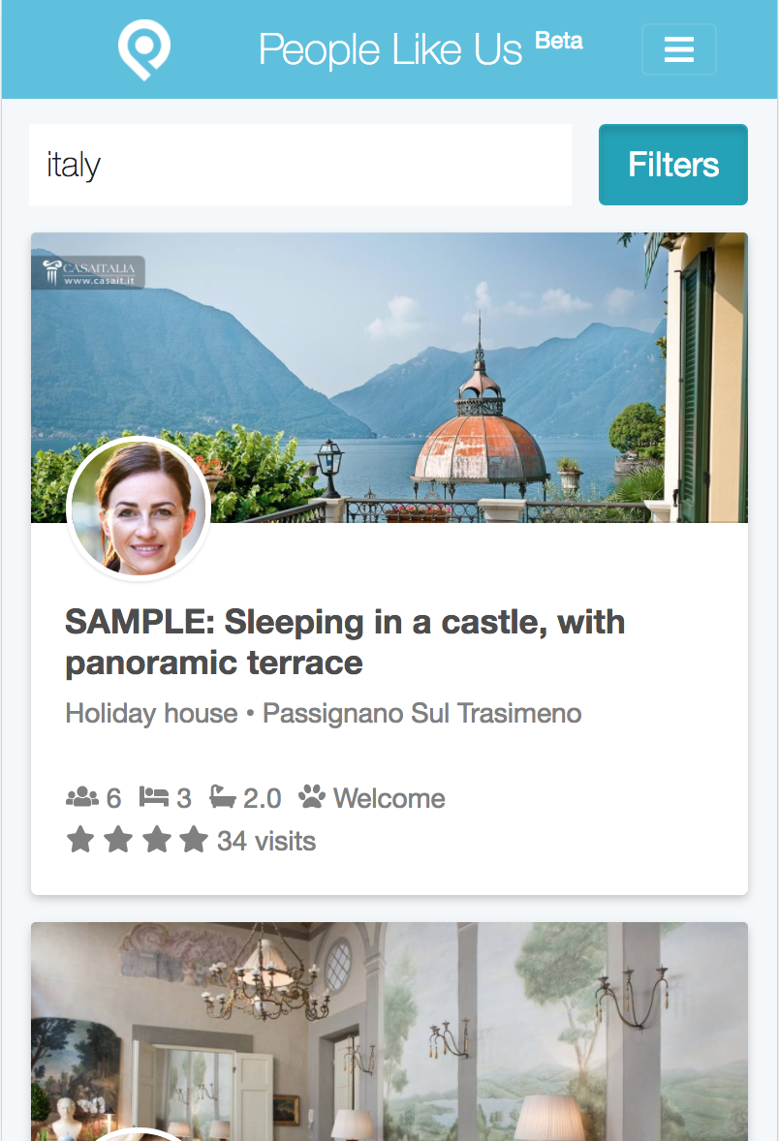Open the hamburger navigation menu
The image size is (779, 1141).
coord(678,49)
